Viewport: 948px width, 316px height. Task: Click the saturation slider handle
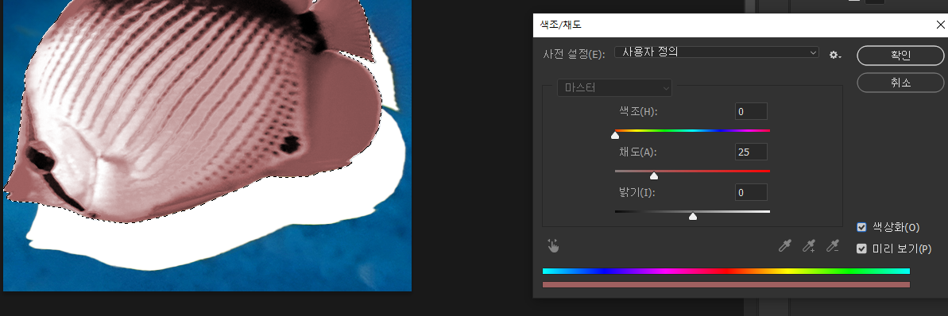point(653,175)
